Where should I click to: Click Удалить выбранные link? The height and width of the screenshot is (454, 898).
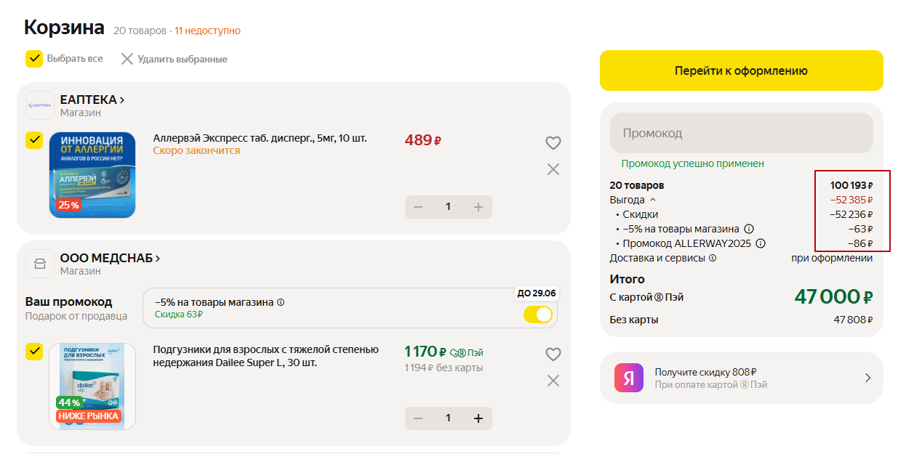pos(174,59)
